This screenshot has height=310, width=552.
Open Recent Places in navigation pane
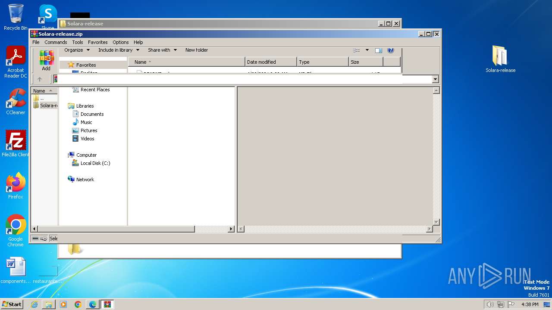click(91, 90)
